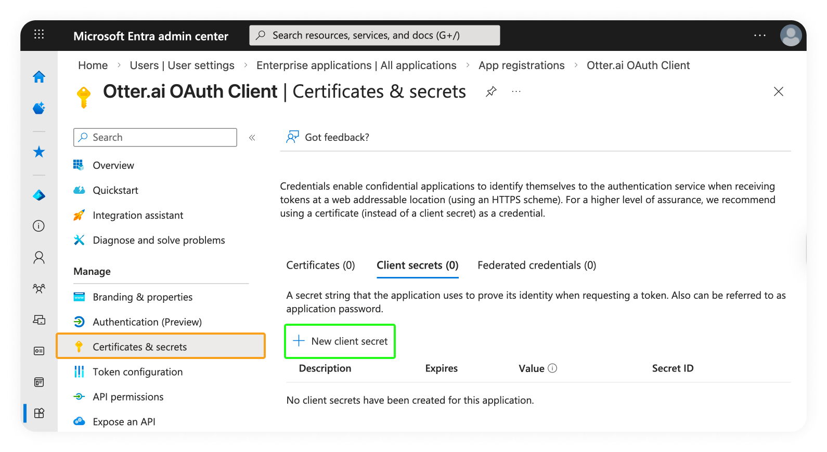Focus the side menu Search box
The image size is (827, 452).
pos(155,138)
